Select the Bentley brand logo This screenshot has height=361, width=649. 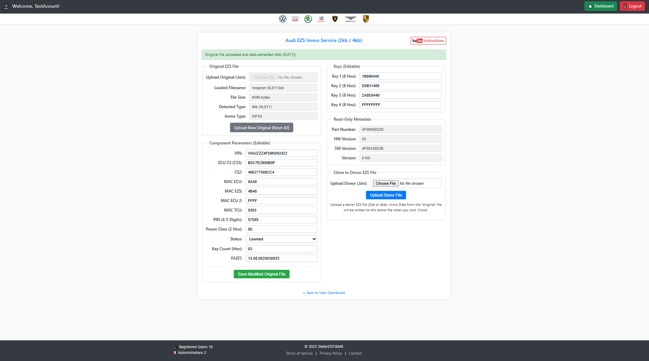tap(350, 19)
